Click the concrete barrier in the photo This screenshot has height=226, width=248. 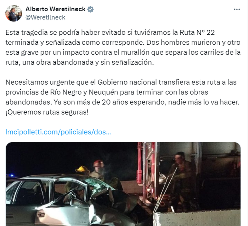click(197, 218)
